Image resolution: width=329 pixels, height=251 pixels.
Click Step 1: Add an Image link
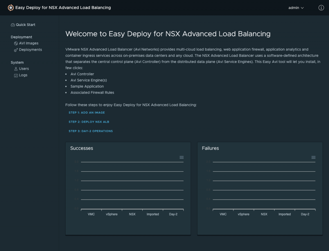tap(87, 113)
